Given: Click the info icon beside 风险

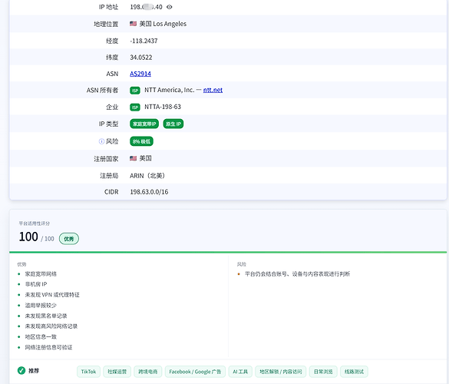Looking at the screenshot, I should coord(101,141).
